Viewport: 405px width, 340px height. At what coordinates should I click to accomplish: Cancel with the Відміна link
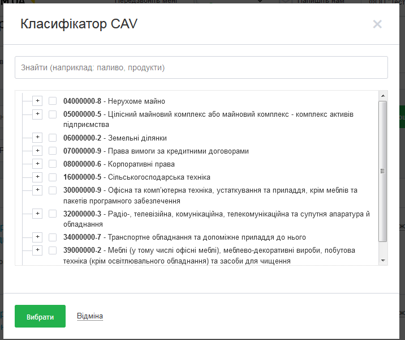[90, 316]
